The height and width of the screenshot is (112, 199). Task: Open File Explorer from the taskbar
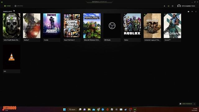point(89,110)
